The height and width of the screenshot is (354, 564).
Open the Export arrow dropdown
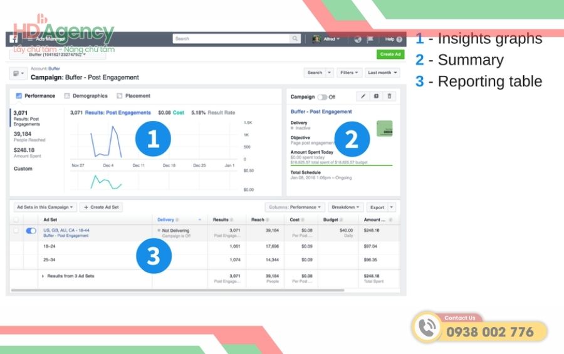tap(392, 207)
